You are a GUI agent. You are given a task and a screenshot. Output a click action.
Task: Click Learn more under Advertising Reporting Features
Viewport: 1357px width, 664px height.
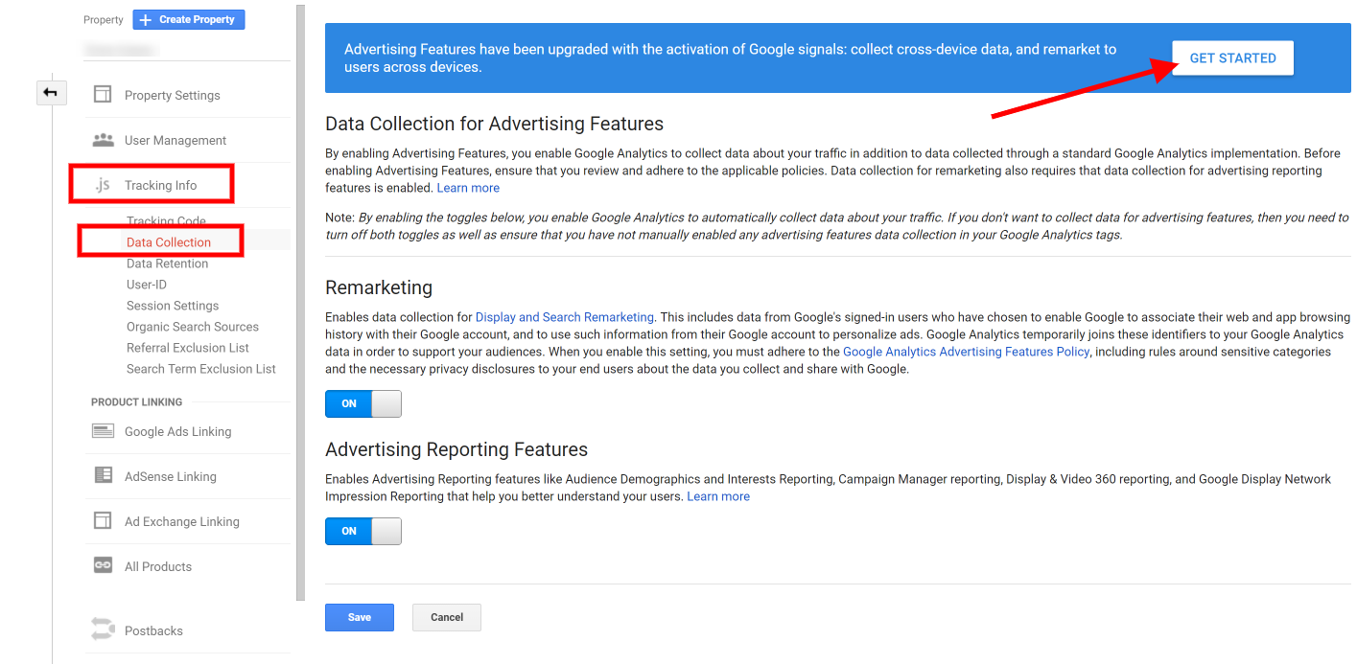[718, 496]
